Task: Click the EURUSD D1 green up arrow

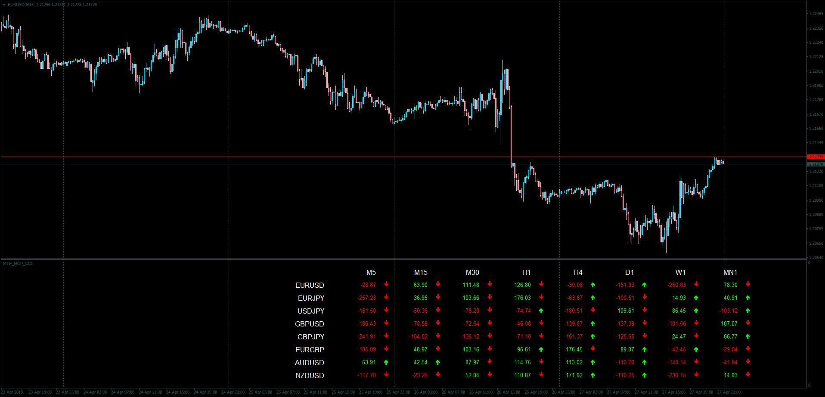Action: coord(645,285)
